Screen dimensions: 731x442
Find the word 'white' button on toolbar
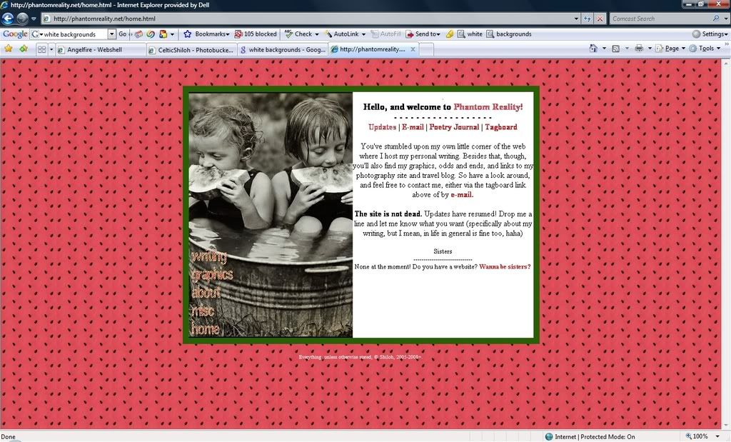pos(470,34)
